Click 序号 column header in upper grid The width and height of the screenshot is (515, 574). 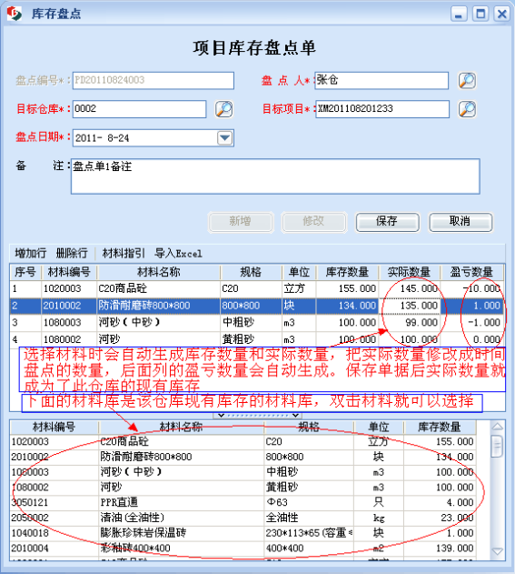25,272
